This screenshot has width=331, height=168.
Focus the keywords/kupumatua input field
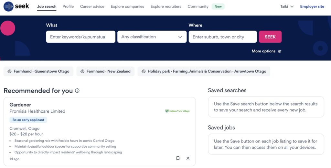(80, 37)
